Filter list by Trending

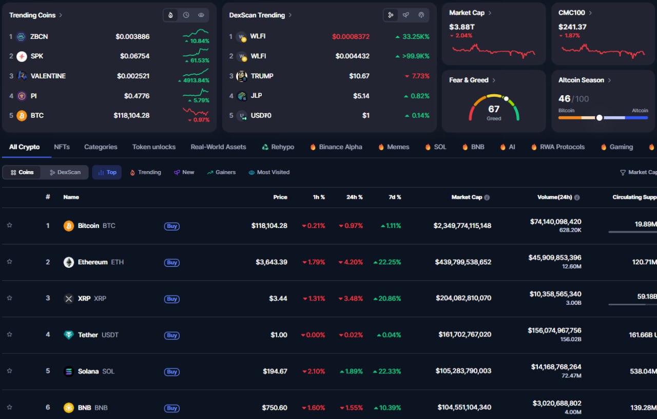(145, 172)
